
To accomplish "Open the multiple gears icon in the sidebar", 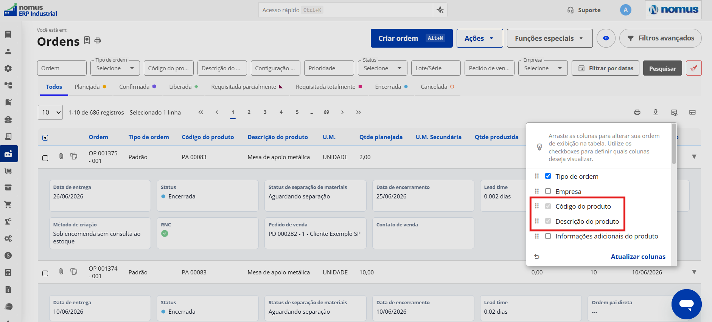I will 8,238.
